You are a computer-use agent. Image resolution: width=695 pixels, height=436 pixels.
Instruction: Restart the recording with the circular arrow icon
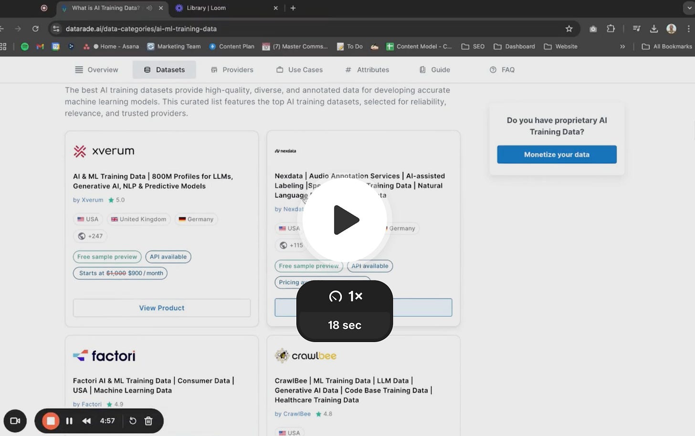pyautogui.click(x=133, y=421)
